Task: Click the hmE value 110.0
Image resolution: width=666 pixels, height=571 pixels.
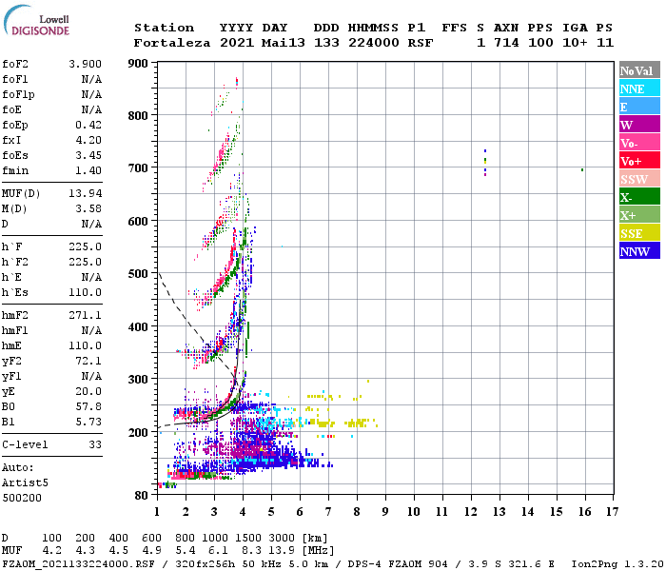Action: 86,345
